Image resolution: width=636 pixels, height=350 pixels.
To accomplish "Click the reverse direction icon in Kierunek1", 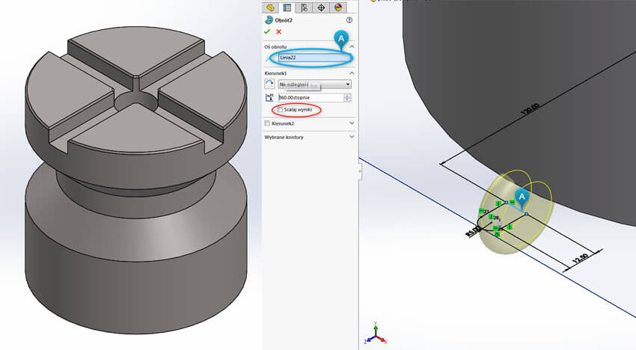I will tap(269, 84).
